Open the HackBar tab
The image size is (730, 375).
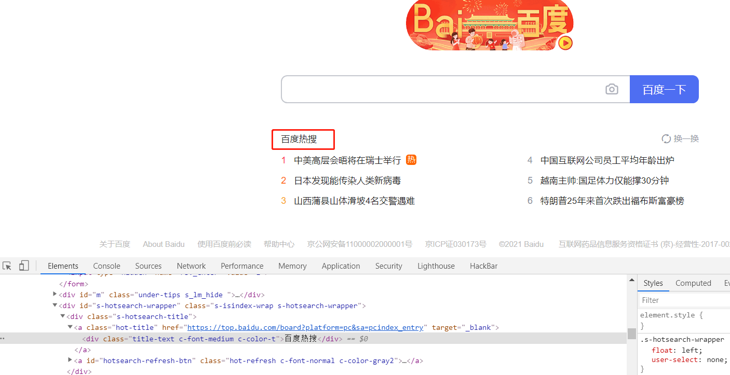coord(483,266)
